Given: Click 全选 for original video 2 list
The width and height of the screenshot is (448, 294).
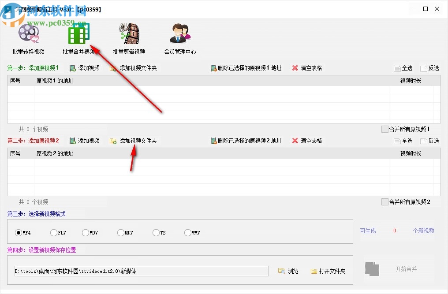Looking at the screenshot, I should coord(403,141).
